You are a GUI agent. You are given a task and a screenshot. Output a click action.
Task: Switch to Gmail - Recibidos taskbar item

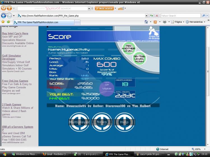[x=56, y=154]
